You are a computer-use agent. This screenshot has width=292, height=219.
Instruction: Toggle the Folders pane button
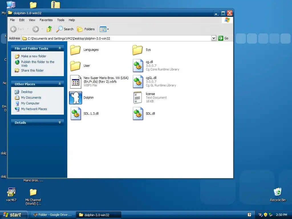[86, 29]
